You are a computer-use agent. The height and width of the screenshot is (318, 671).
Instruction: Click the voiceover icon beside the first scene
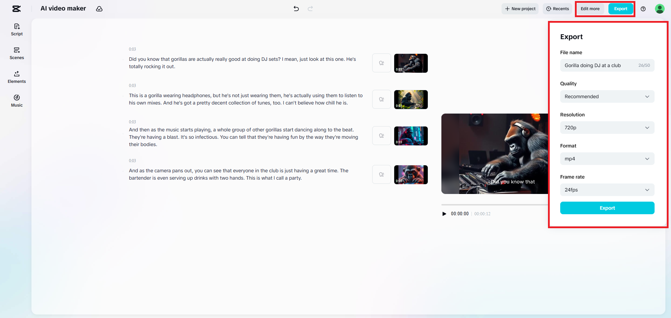381,63
